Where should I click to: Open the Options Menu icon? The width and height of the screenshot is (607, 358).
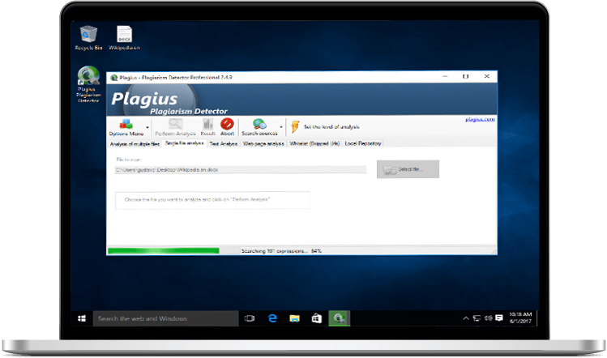126,124
